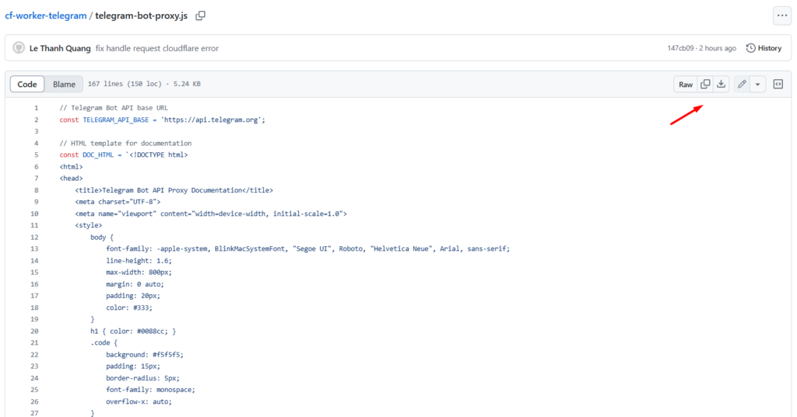Click margin: 0 auto; text

point(135,284)
